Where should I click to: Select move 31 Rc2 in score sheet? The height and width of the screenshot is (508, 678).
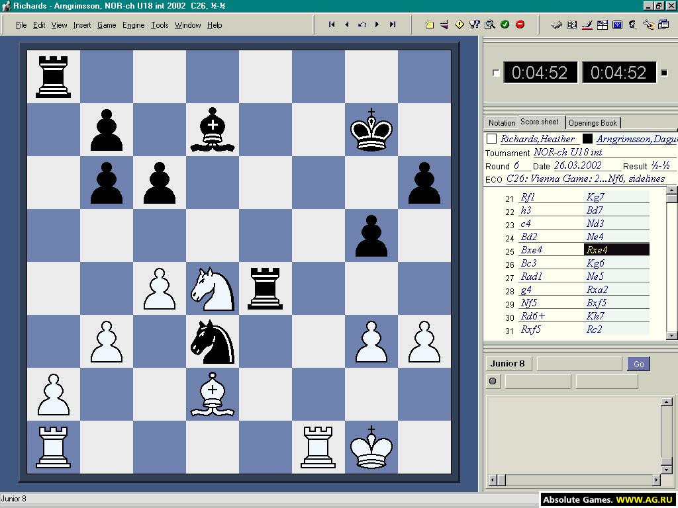(616, 329)
